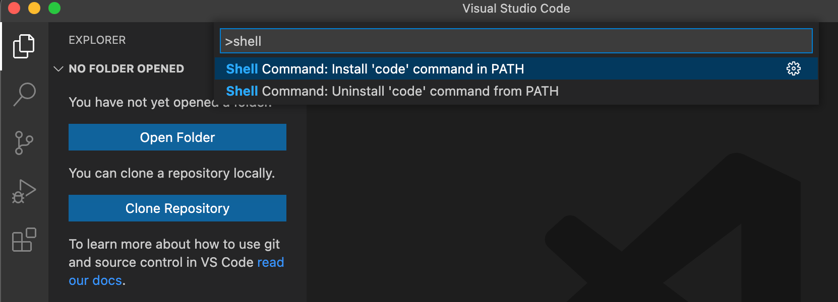Viewport: 838px width, 302px height.
Task: Click 'You can clone a repository locally.' text
Action: click(172, 173)
